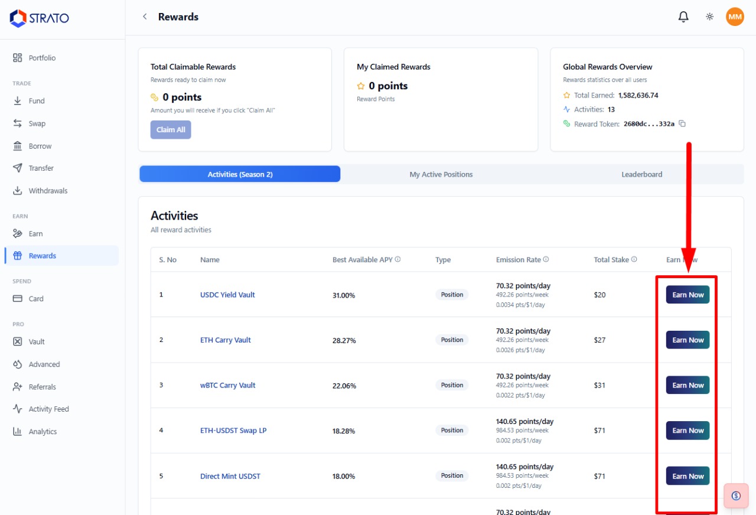Click Earn Now for Direct Mint USDST

688,476
